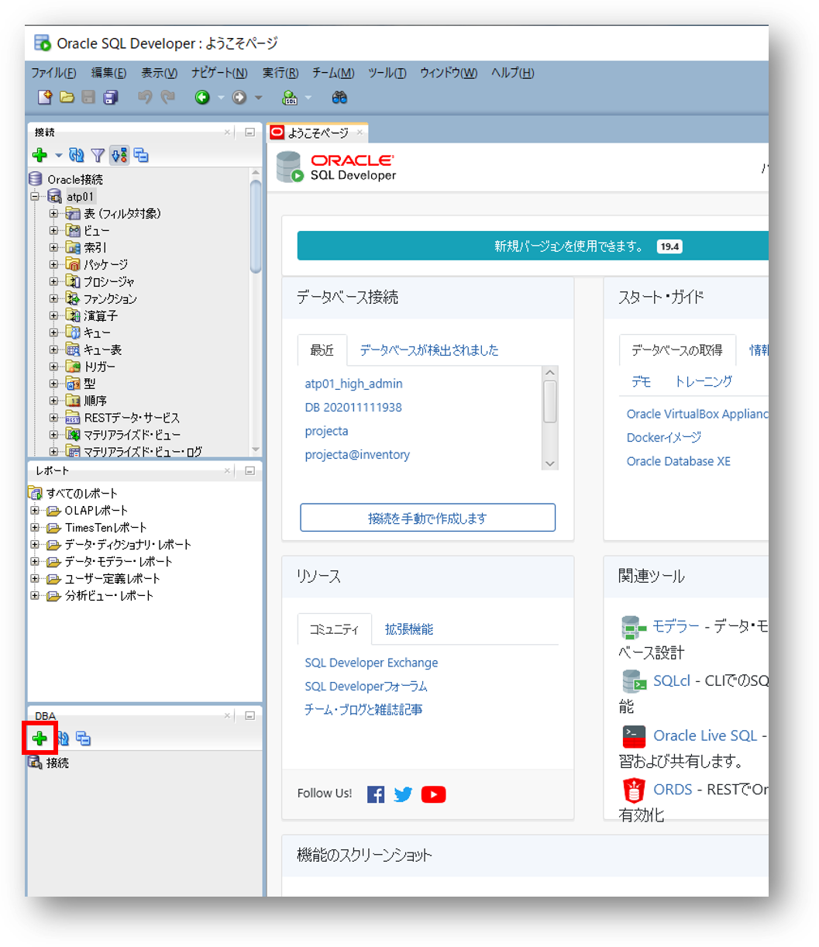
Task: Open the Facebook Follow Us icon
Action: coord(376,794)
